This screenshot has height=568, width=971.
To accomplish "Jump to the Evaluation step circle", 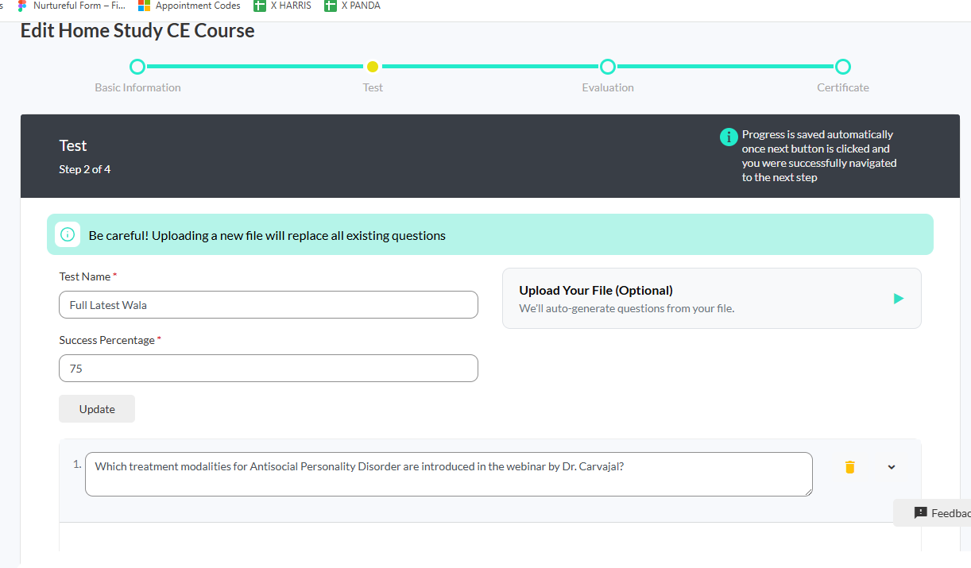I will [608, 67].
